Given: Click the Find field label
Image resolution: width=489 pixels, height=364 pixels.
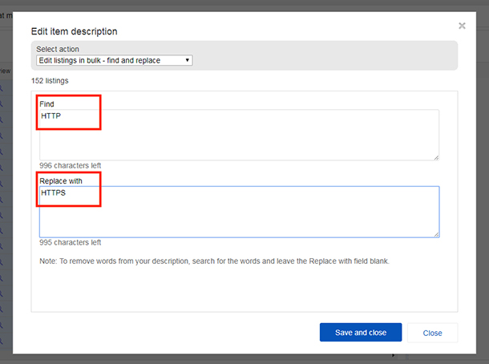Looking at the screenshot, I should pos(46,104).
